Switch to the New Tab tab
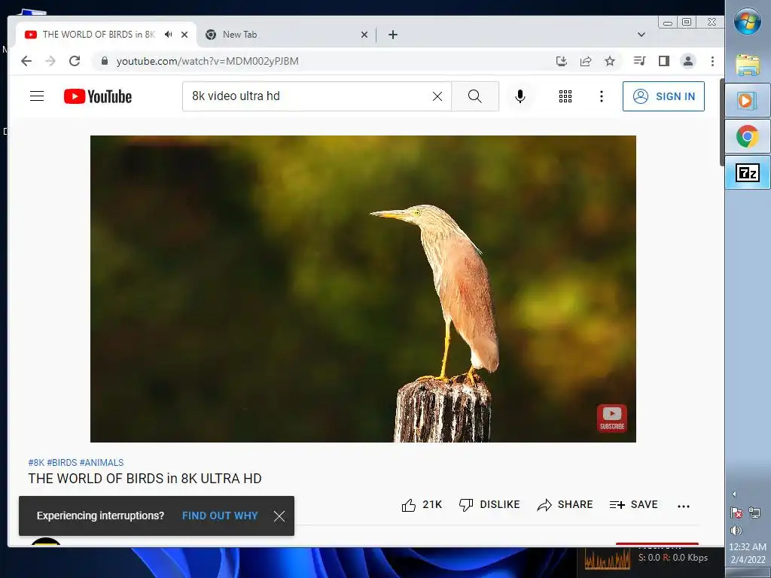771x578 pixels. coord(288,35)
